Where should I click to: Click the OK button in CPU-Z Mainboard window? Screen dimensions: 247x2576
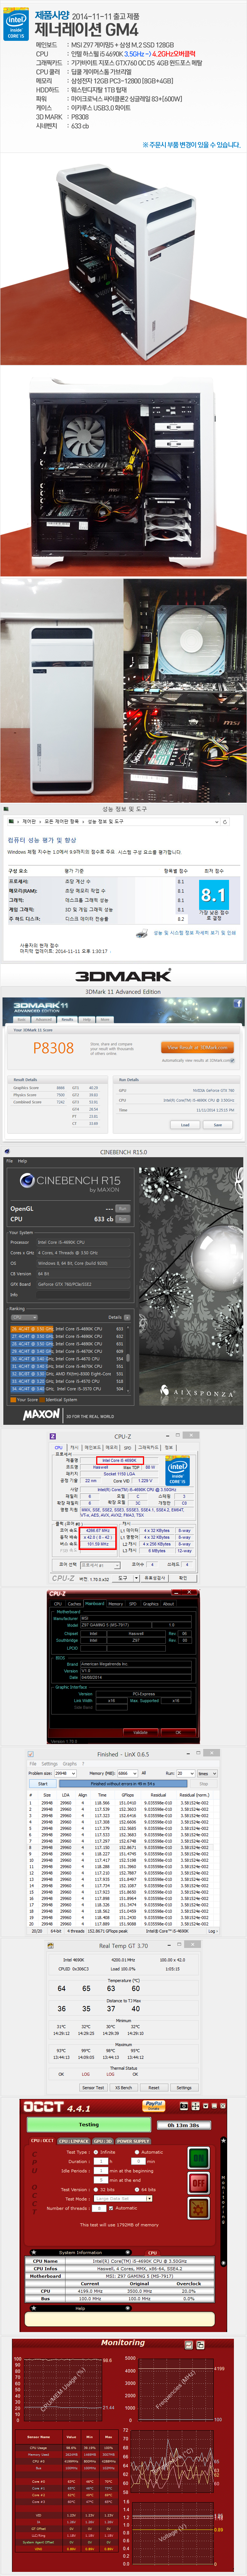pyautogui.click(x=178, y=1732)
